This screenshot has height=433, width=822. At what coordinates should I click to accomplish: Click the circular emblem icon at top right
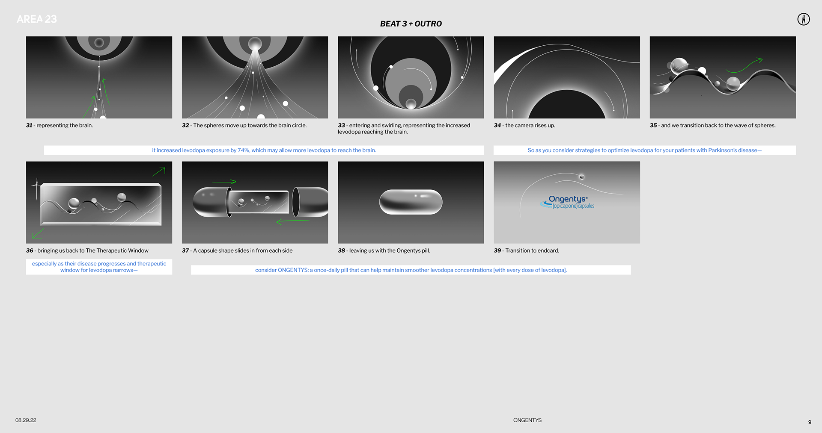804,19
